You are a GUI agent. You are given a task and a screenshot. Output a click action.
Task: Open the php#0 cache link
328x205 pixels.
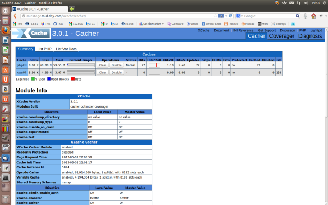(x=22, y=65)
